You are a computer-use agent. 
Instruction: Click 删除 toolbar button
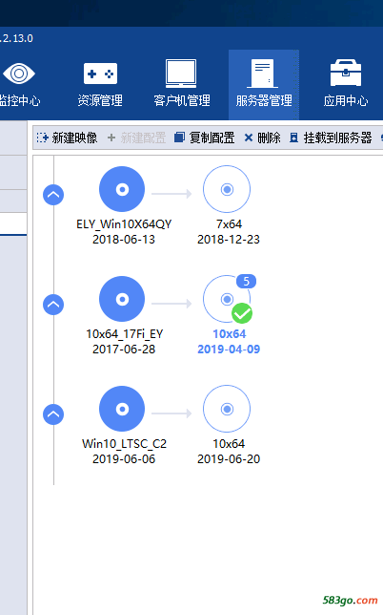pos(263,138)
